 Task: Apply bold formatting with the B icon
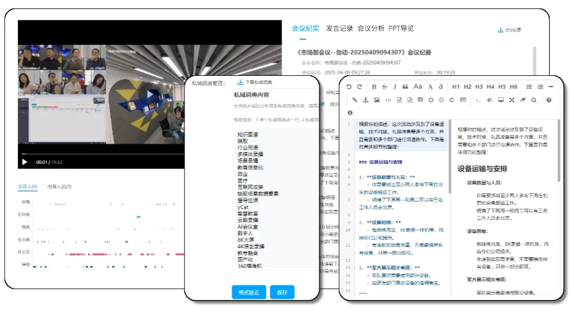(x=374, y=86)
